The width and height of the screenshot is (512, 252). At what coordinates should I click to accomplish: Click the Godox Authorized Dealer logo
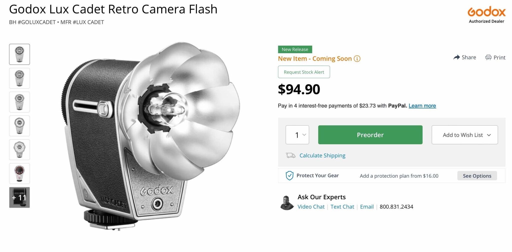coord(486,12)
